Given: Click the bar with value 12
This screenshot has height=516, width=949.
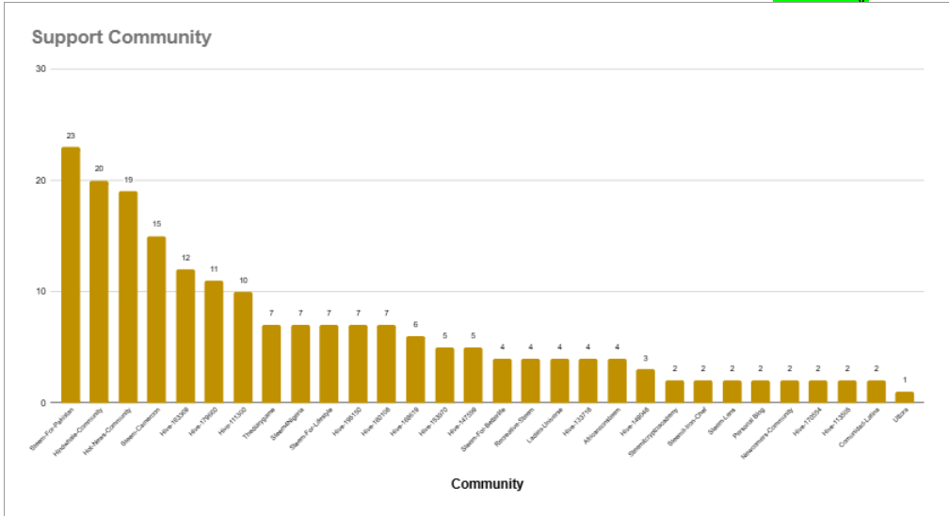Looking at the screenshot, I should coord(185,336).
